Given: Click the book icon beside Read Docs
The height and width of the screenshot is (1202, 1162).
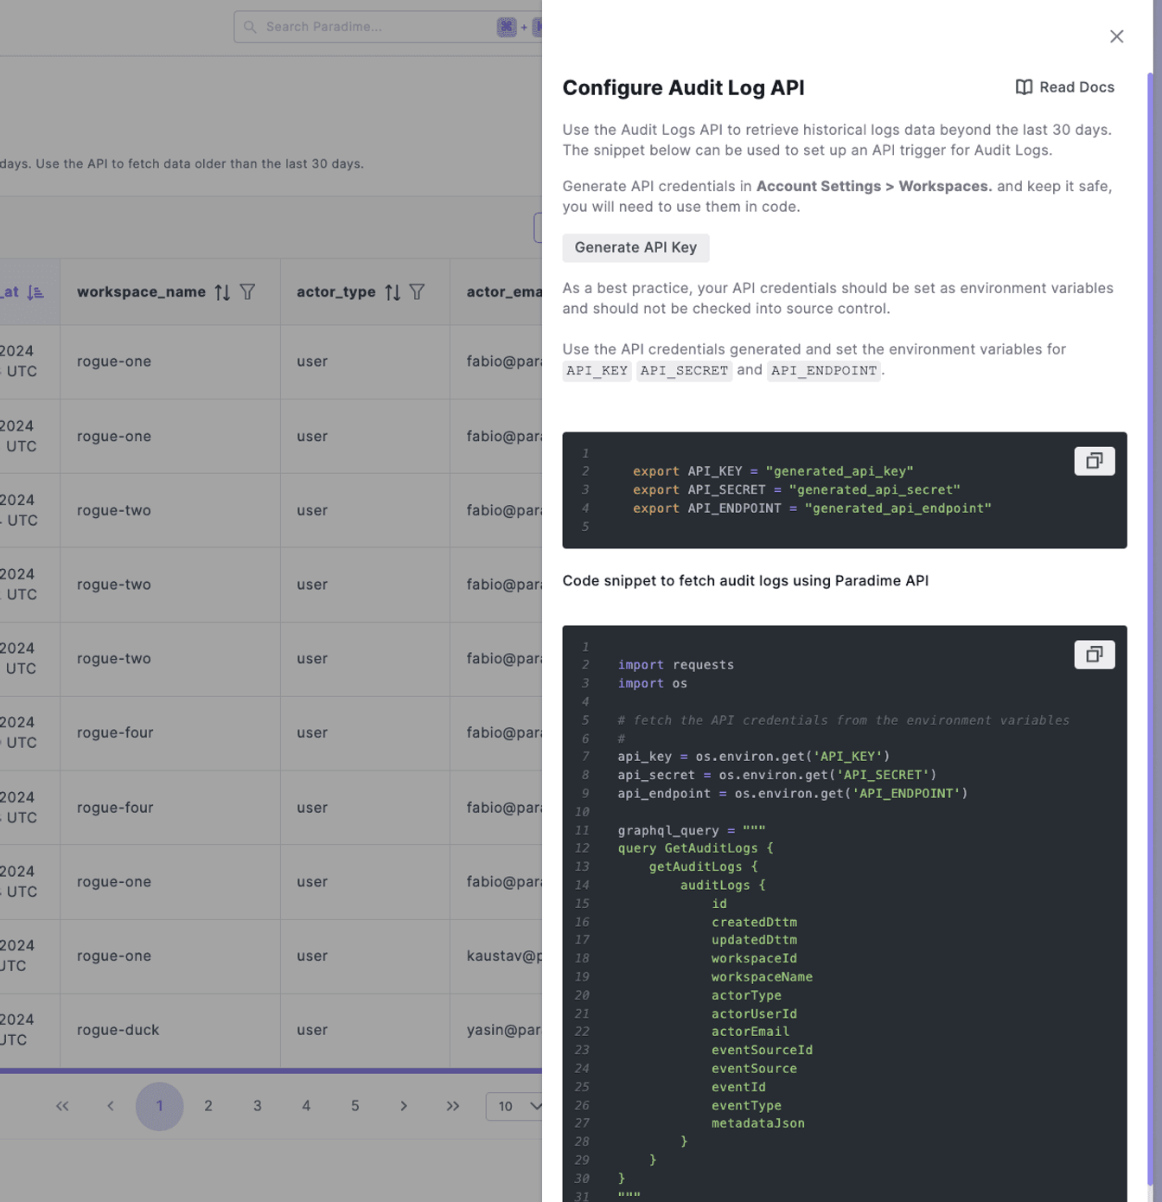Looking at the screenshot, I should [x=1024, y=87].
